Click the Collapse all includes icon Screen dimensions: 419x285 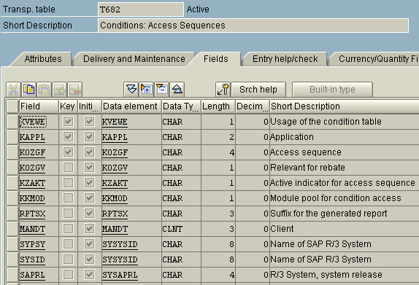177,90
